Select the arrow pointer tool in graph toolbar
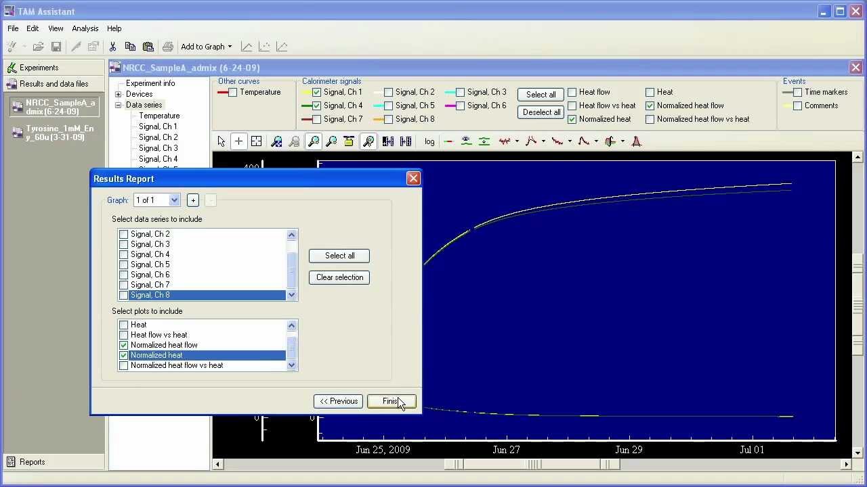The height and width of the screenshot is (487, 867). coord(221,141)
